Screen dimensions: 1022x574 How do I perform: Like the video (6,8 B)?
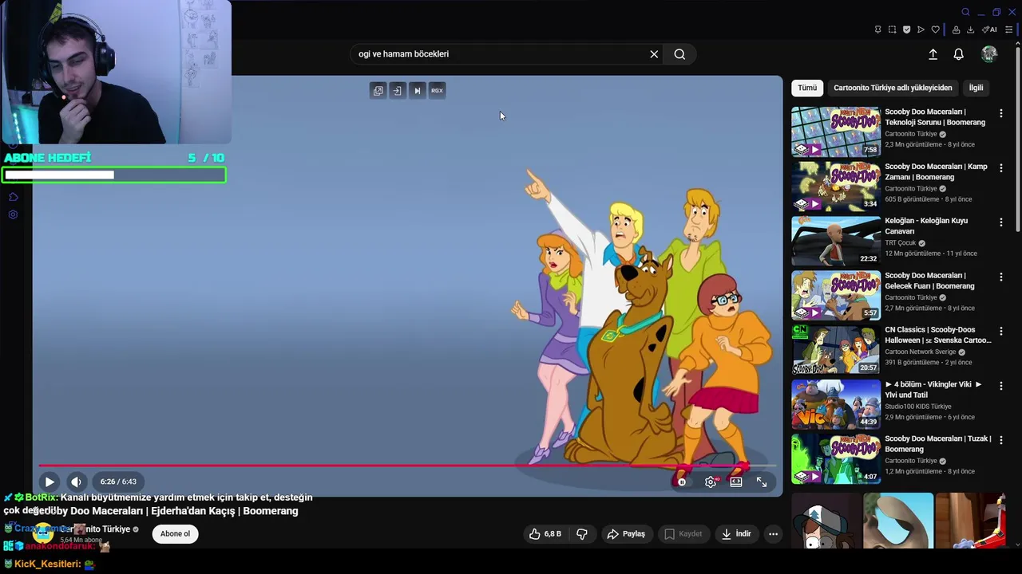pyautogui.click(x=545, y=534)
